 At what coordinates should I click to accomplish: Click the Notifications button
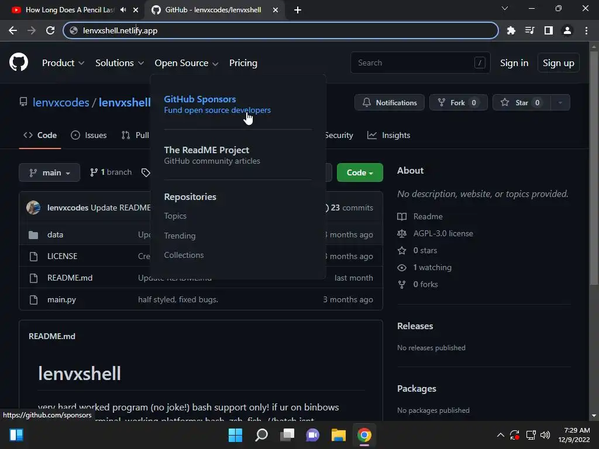click(389, 102)
